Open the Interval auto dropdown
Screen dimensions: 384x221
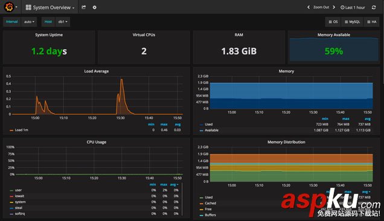click(29, 22)
